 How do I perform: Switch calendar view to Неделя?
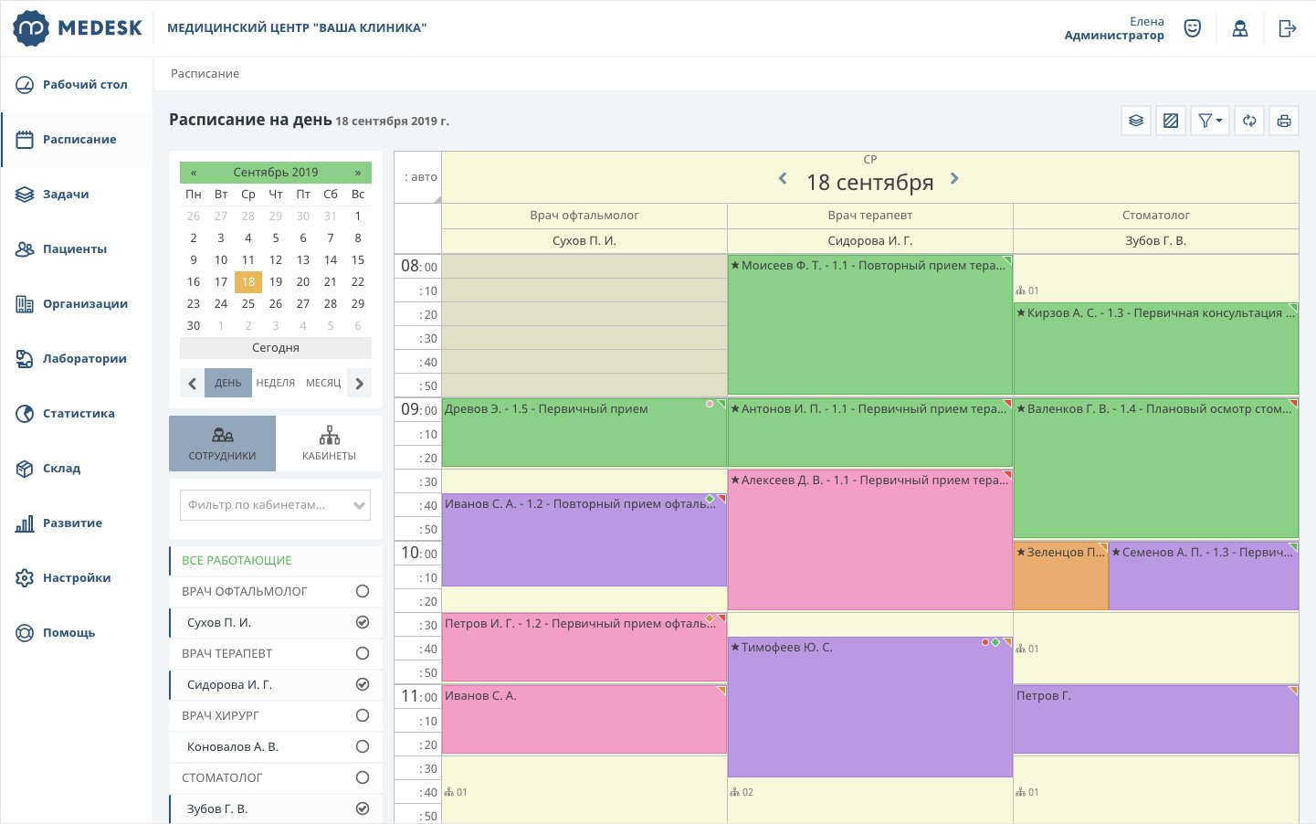[x=275, y=384]
